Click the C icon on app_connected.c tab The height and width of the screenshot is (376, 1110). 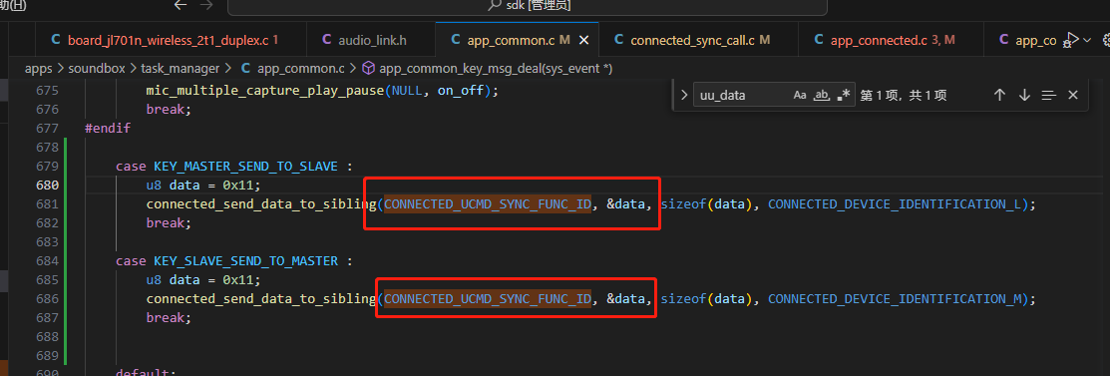(819, 40)
